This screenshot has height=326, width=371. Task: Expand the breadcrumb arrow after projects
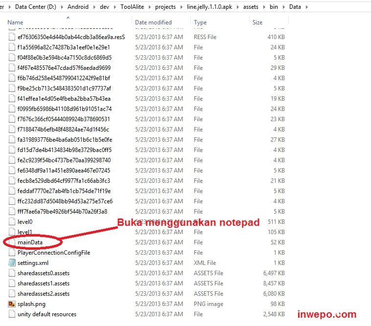[181, 7]
